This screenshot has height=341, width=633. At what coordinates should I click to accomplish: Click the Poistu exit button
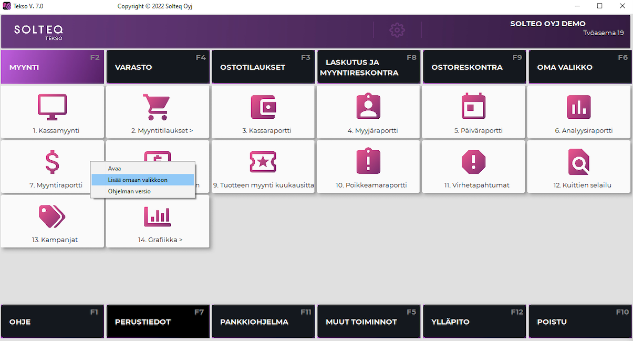(580, 322)
